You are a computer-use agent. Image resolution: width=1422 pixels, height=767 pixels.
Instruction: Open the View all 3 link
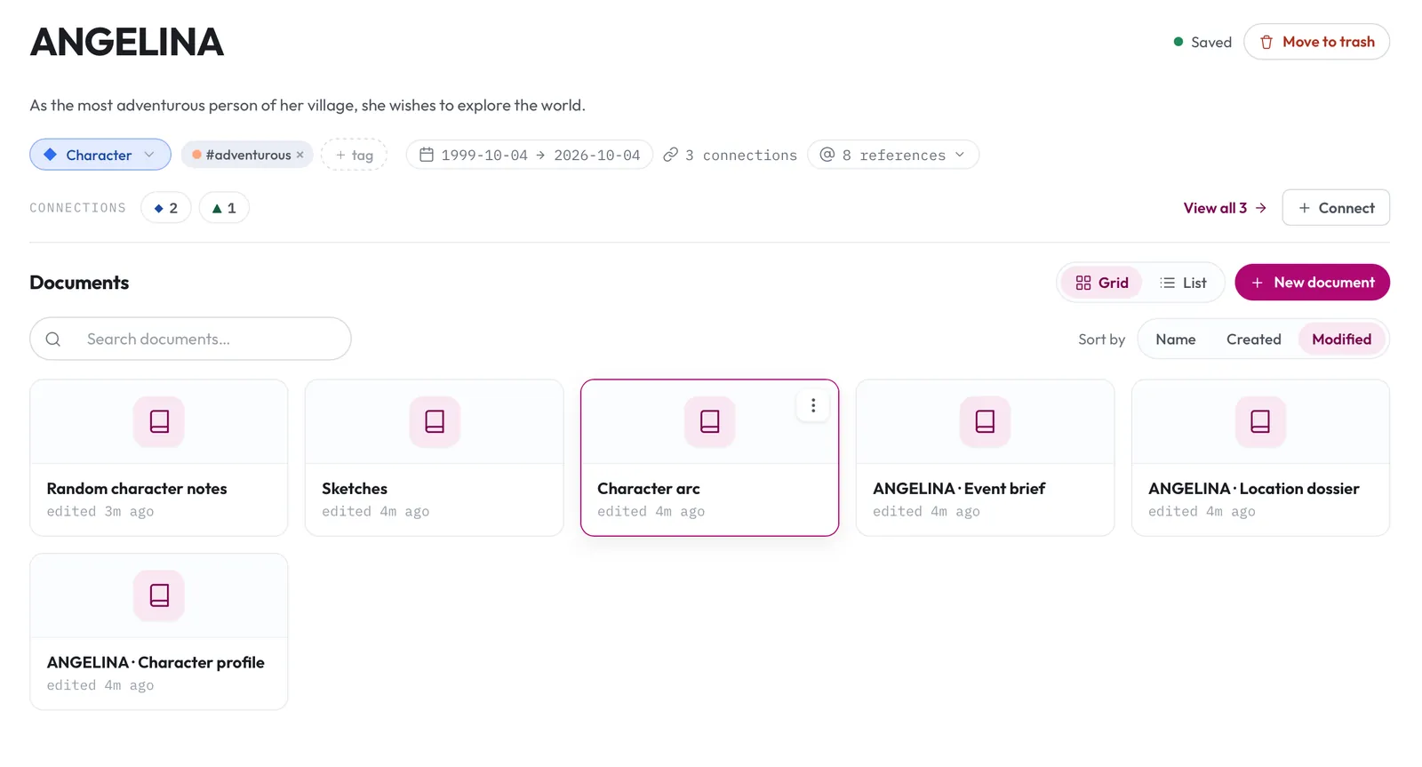pyautogui.click(x=1225, y=208)
